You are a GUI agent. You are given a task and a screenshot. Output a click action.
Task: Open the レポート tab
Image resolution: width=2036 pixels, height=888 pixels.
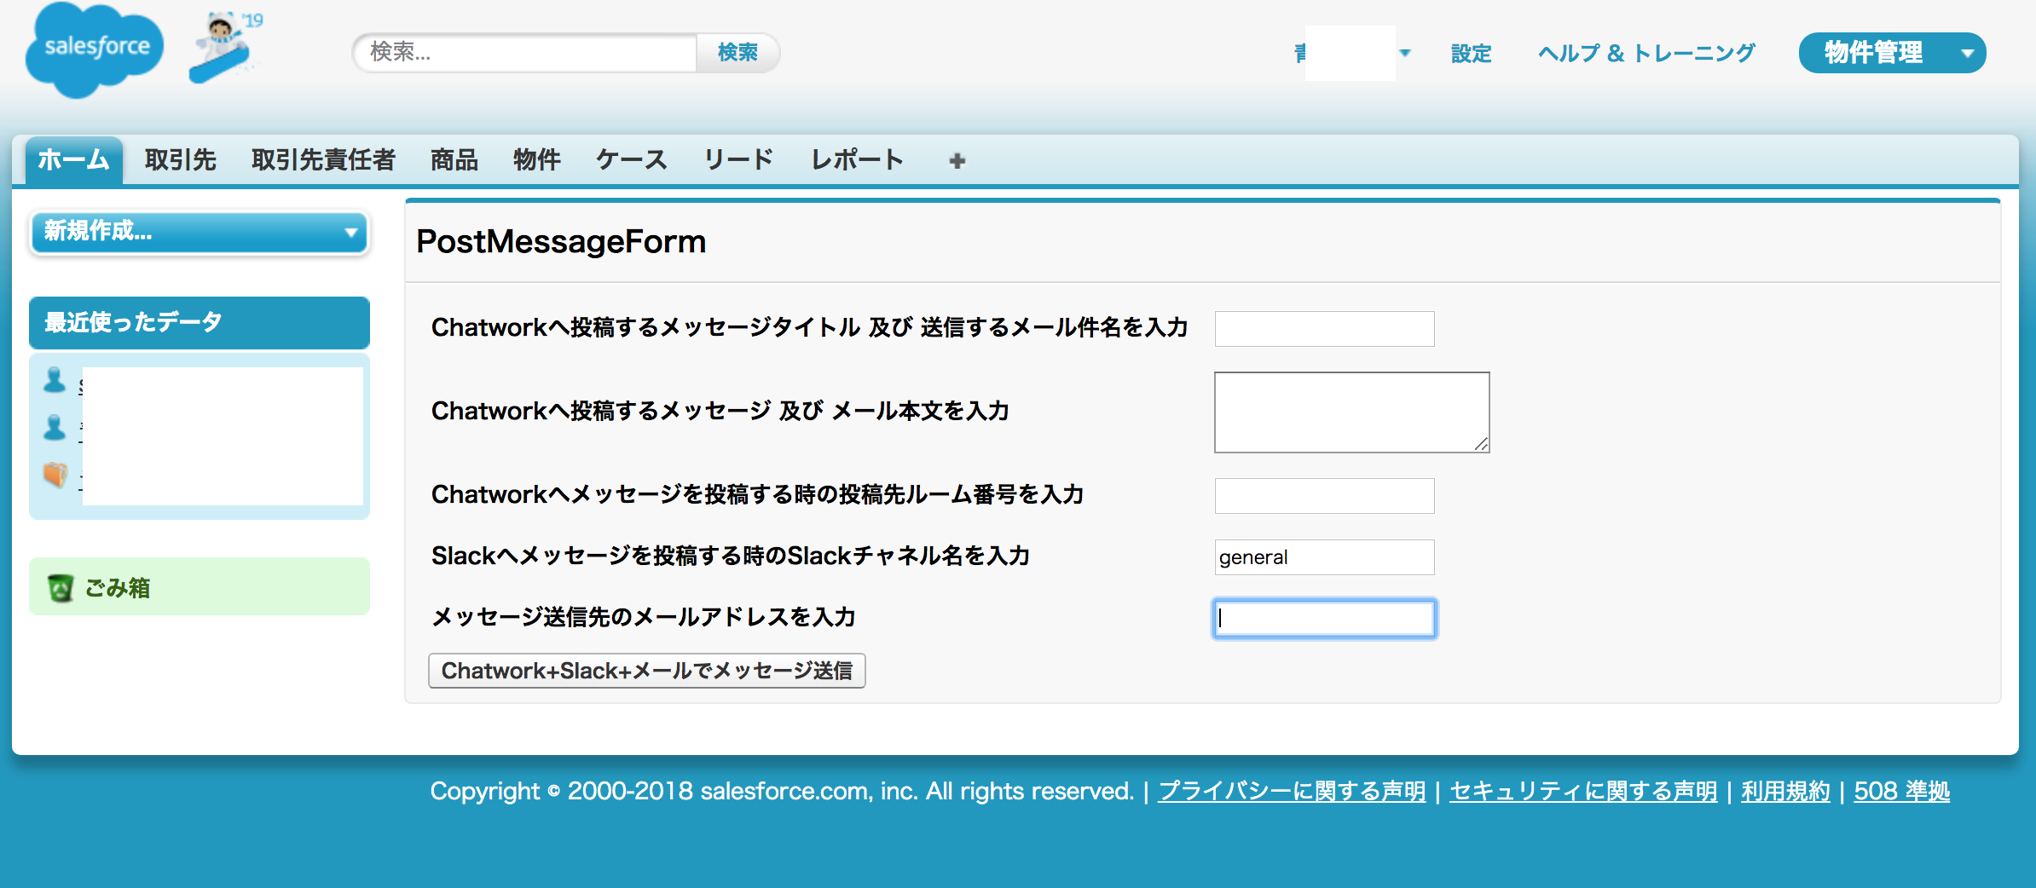pos(857,159)
